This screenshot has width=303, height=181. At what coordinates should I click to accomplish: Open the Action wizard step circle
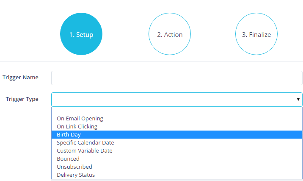pyautogui.click(x=170, y=34)
